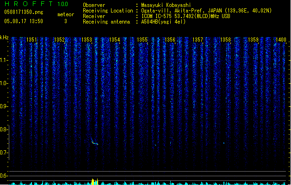
Task: Click the meteor count value 3
Action: [x=66, y=21]
